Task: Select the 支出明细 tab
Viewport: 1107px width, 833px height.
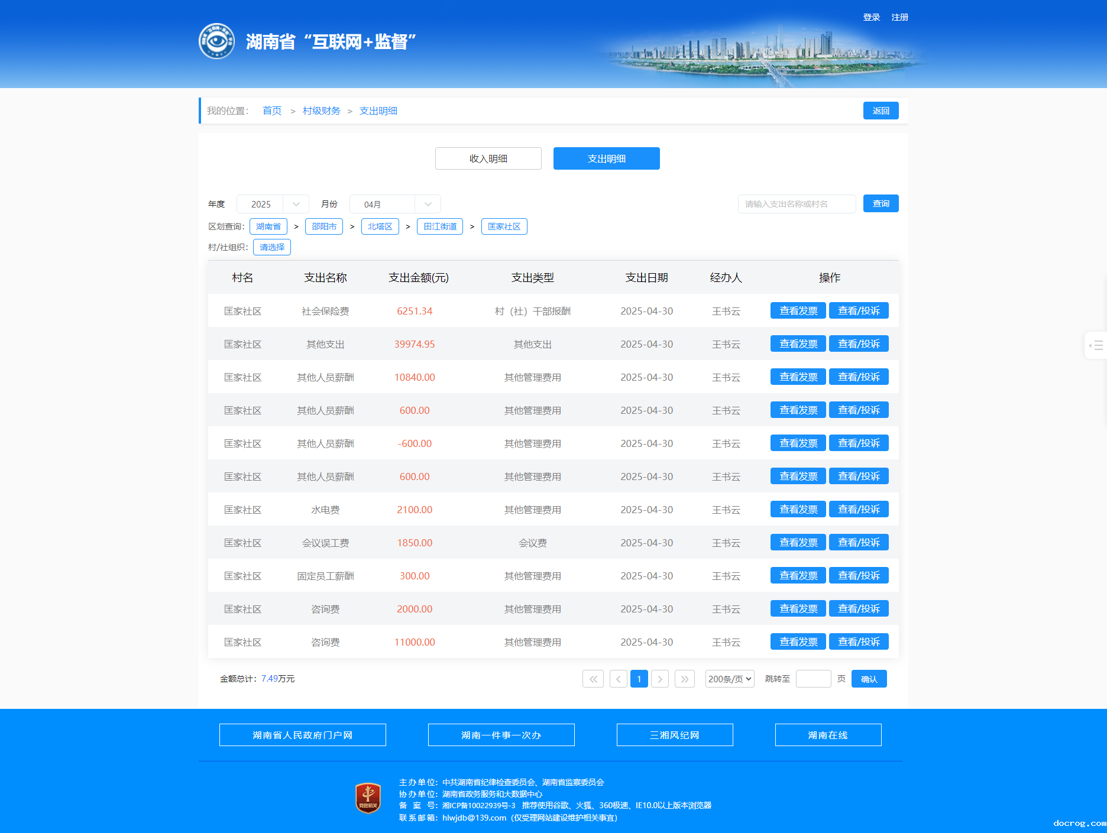Action: (x=606, y=158)
